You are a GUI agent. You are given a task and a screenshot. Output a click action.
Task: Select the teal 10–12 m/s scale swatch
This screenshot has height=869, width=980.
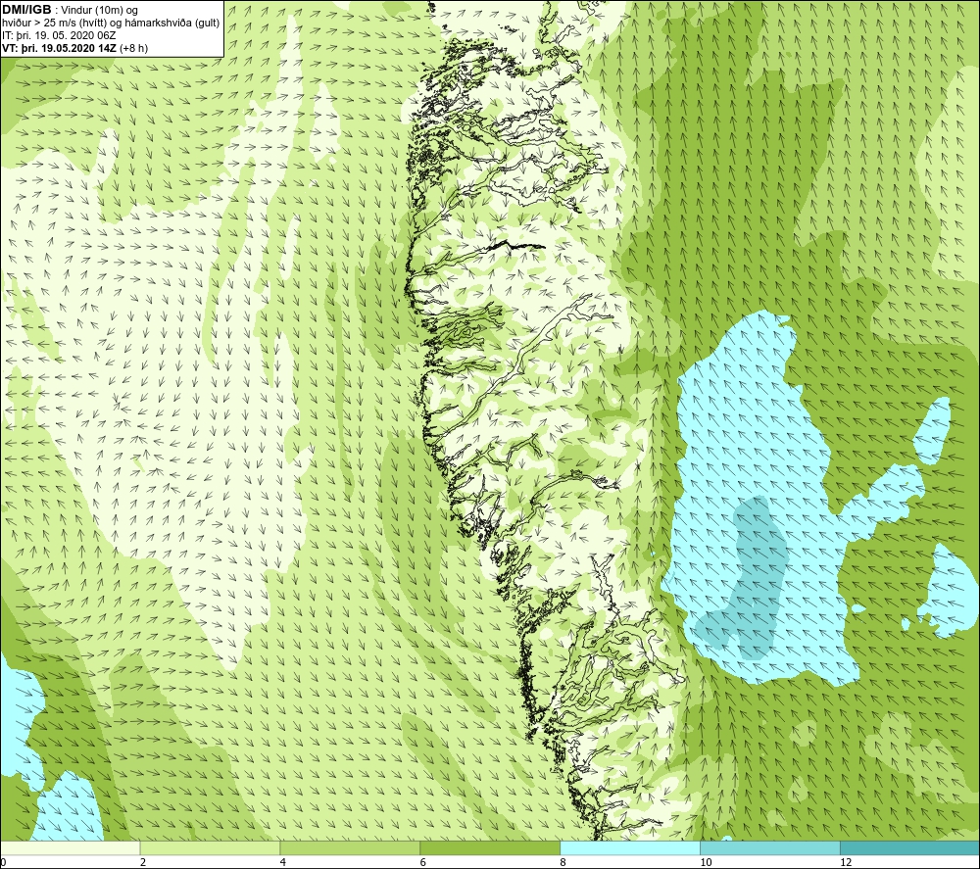770,847
